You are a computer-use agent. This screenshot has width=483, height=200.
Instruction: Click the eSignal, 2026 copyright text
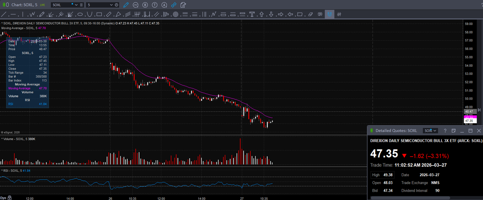[x=10, y=132]
